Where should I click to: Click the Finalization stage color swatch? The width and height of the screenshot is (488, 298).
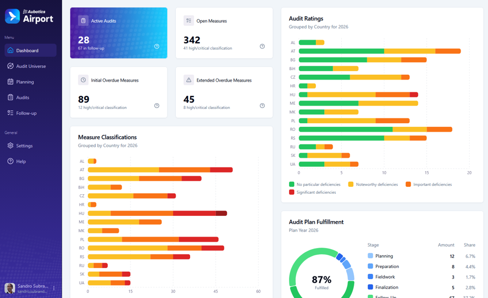(x=371, y=287)
